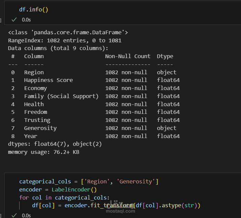Viewport: 241px width, 218px height.
Task: Click the 'Generosity' string in the list
Action: coord(136,182)
